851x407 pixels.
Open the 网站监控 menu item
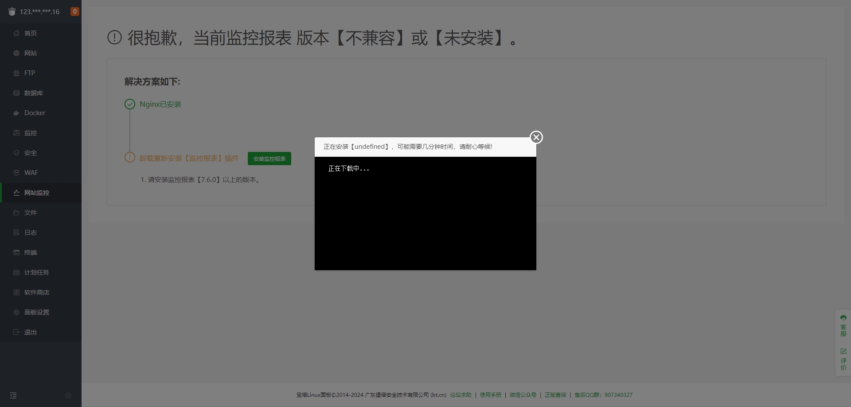41,193
